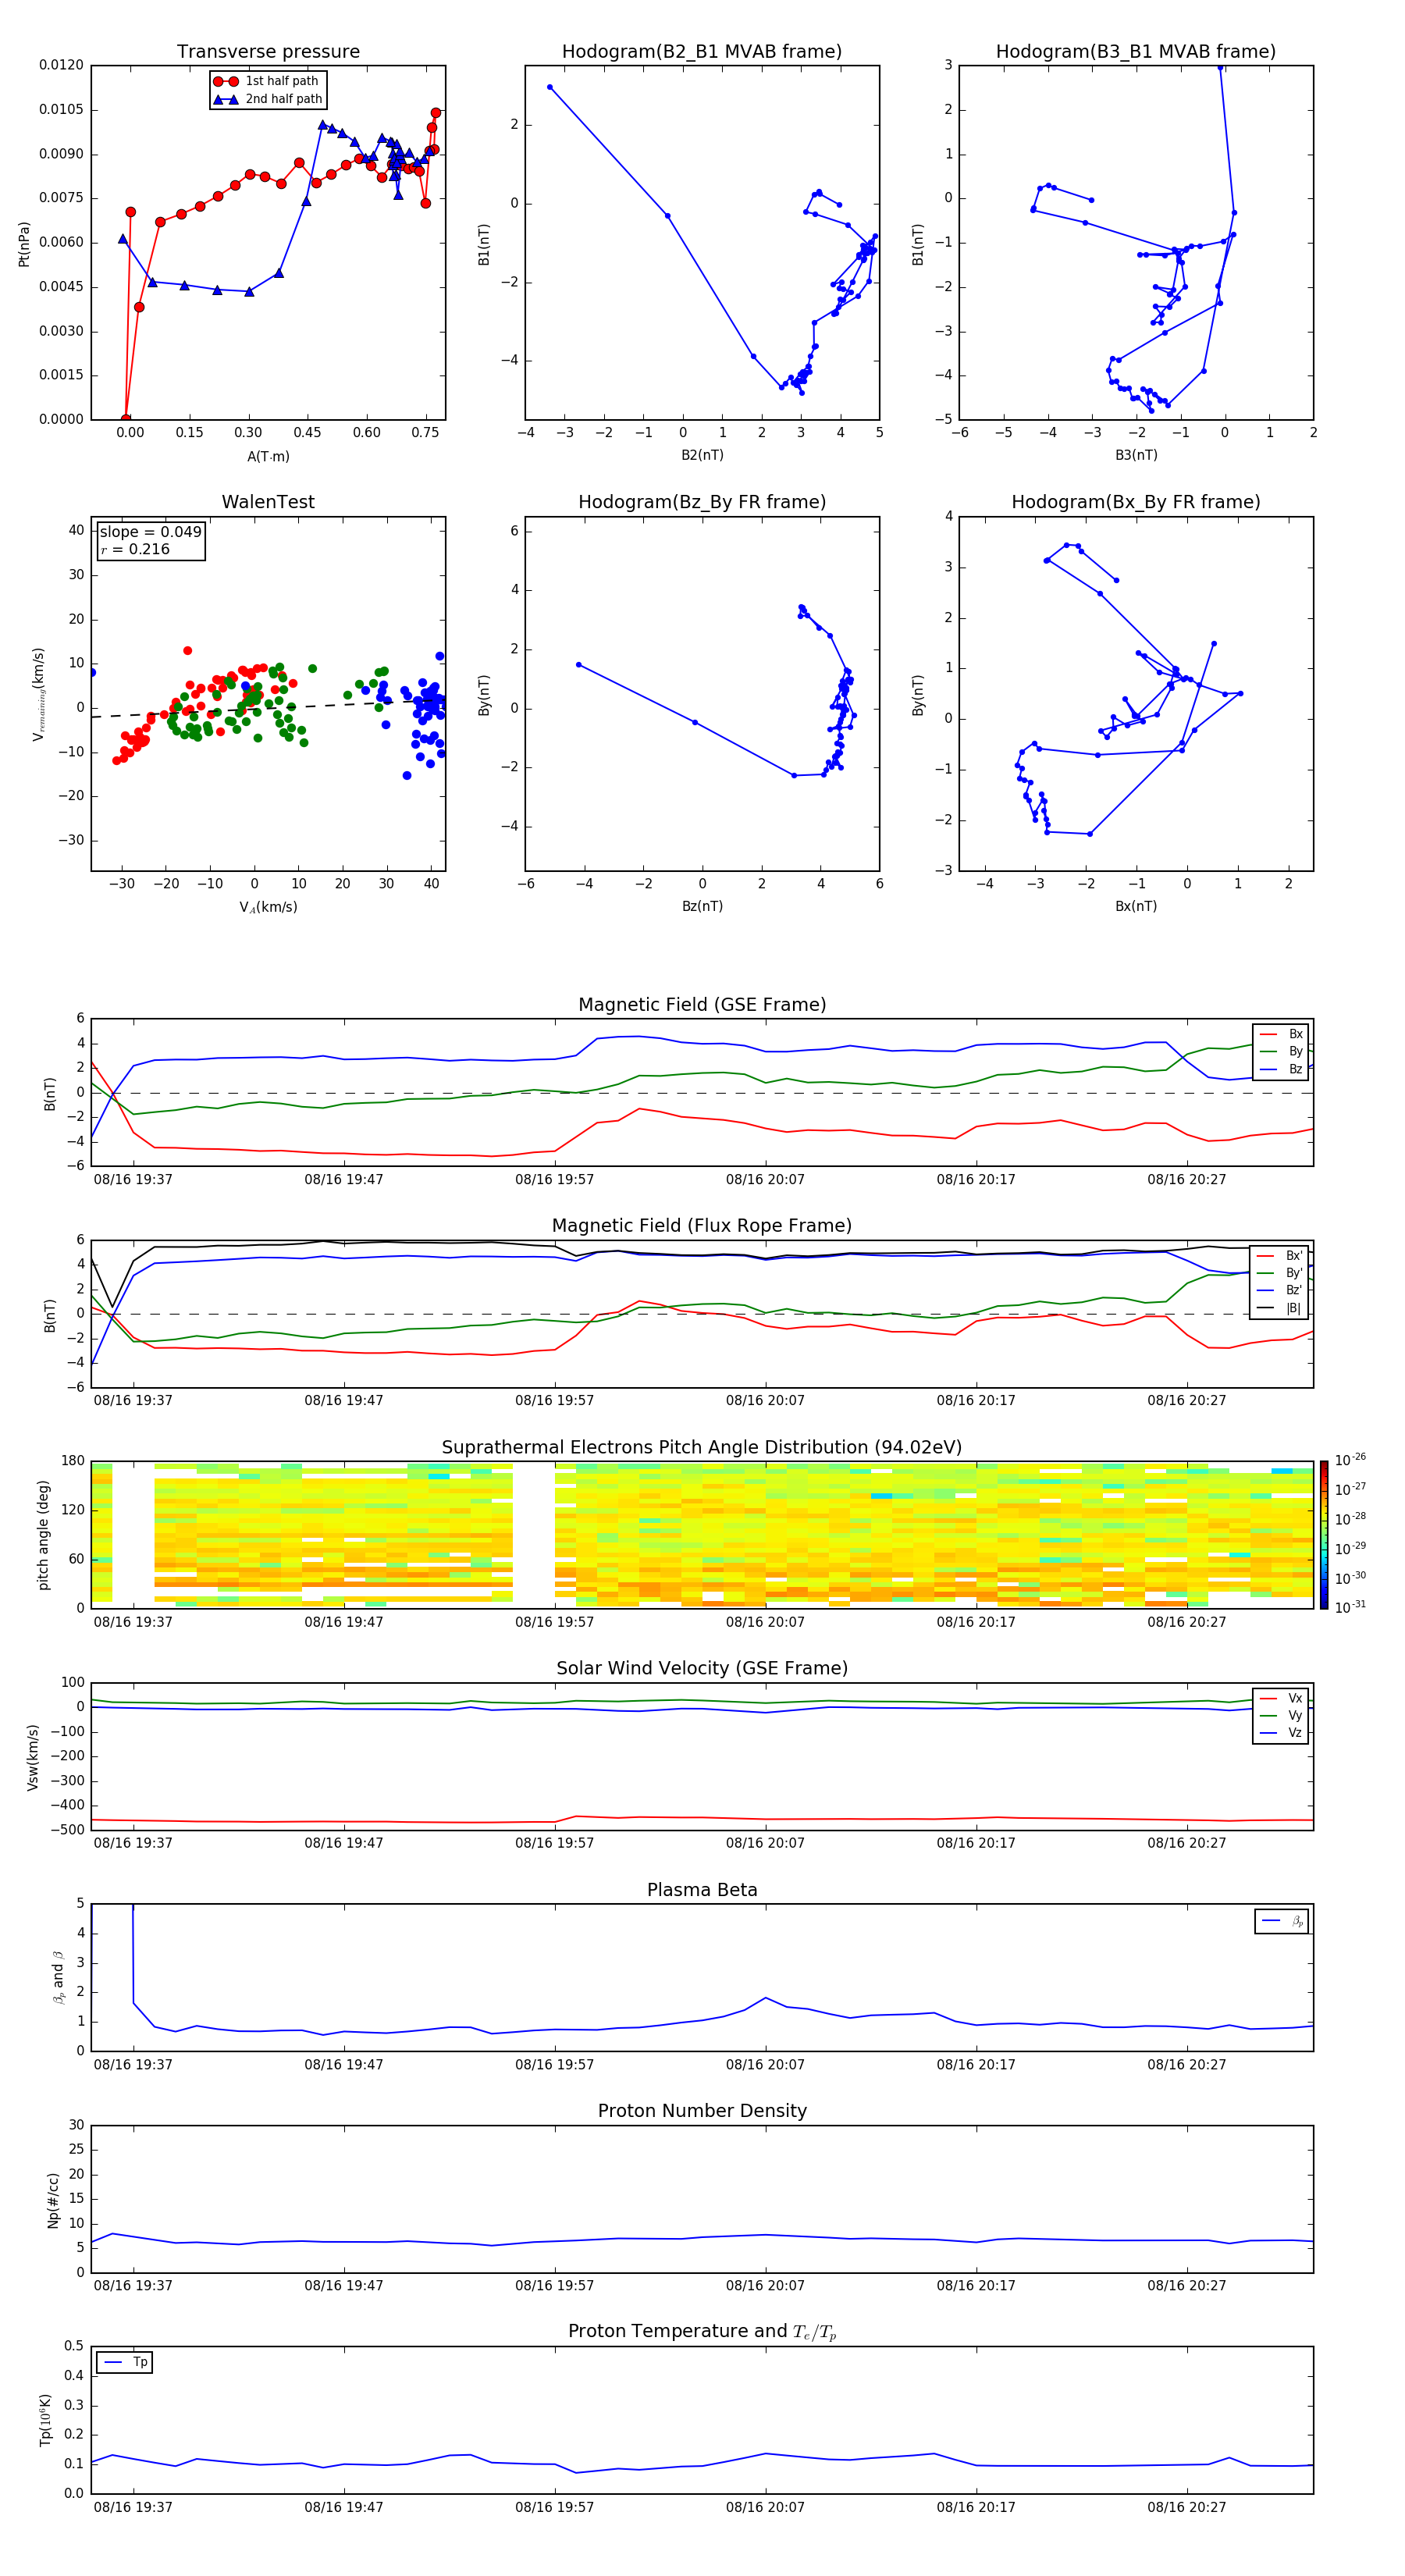Viewport: 1405px width, 2576px height.
Task: Click the 'A(T·m)' x-axis label
Action: tap(268, 457)
